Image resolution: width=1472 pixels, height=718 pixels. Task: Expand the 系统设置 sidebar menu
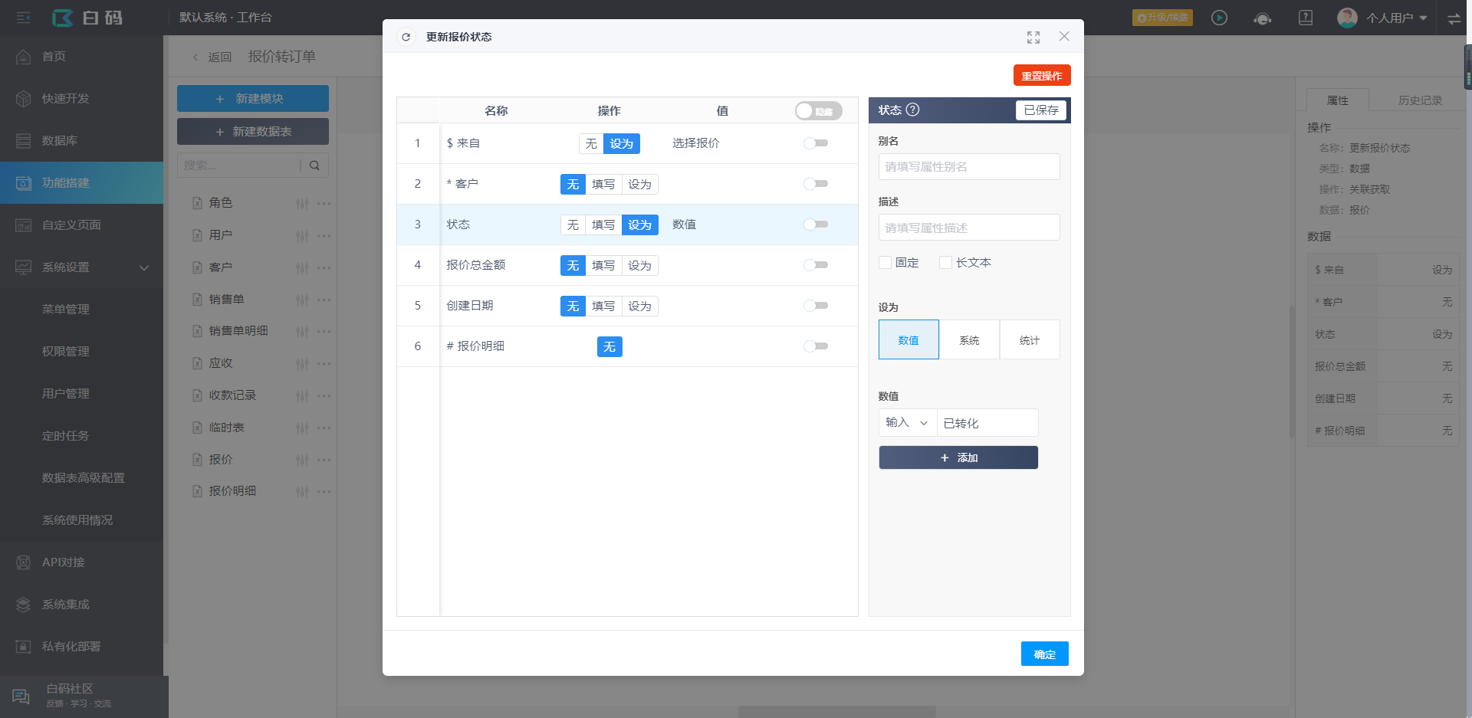(x=81, y=267)
